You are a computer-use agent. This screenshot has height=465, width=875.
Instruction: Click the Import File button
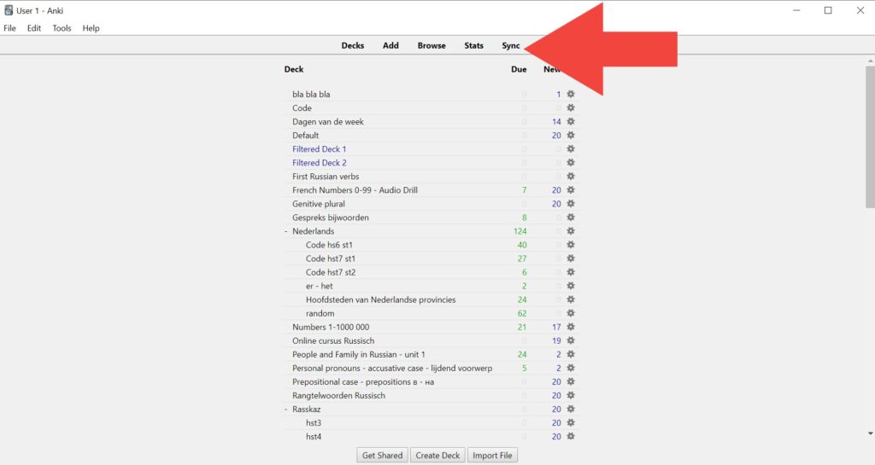tap(492, 456)
